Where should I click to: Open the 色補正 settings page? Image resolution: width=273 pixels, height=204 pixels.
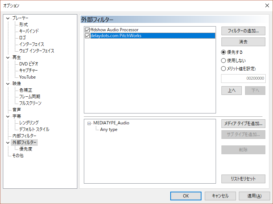tap(26, 90)
